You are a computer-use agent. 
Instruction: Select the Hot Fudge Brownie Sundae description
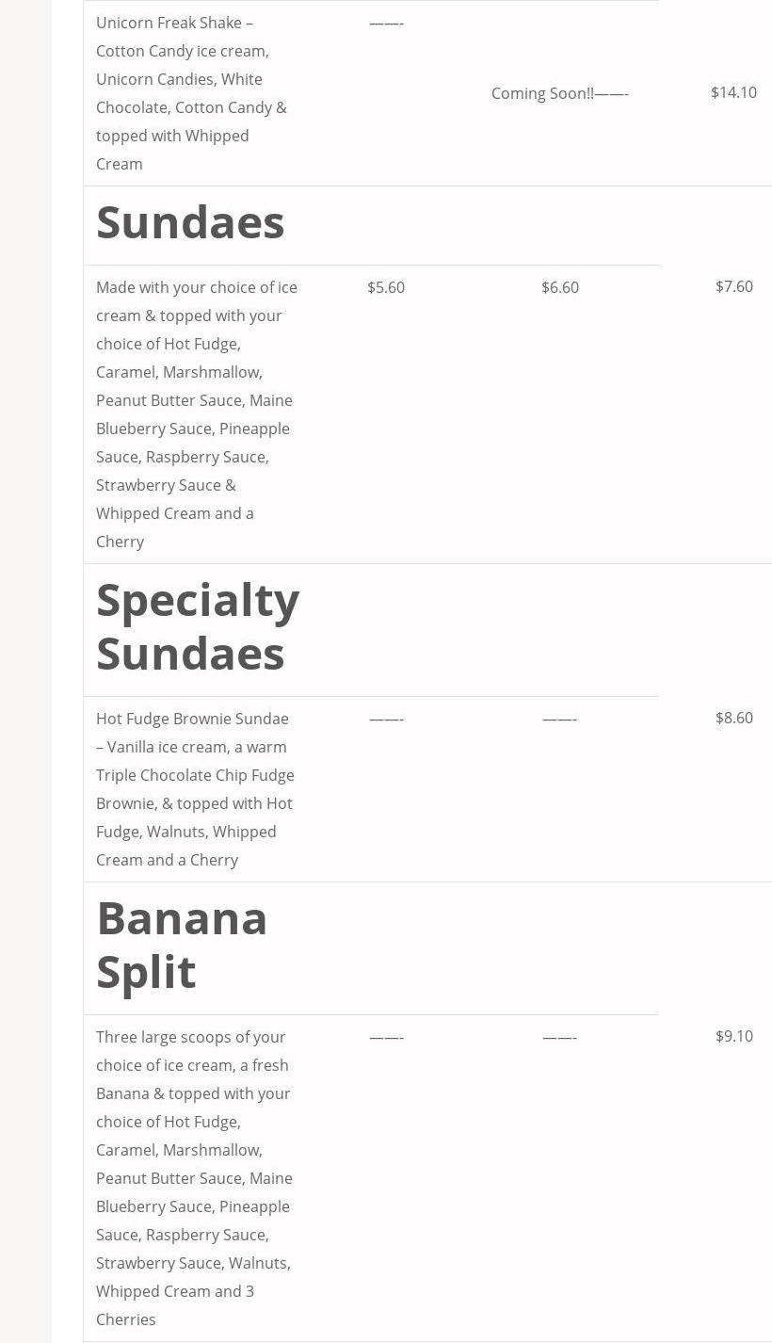[195, 789]
